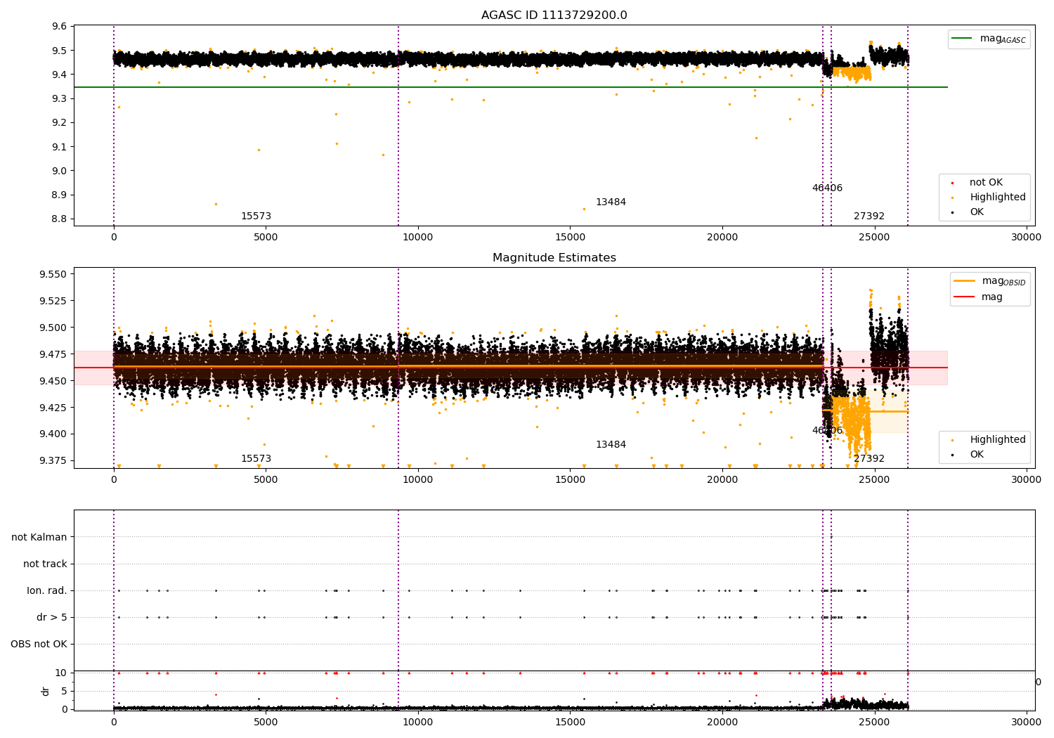Click the 9.450 y-axis tick label
Image resolution: width=1054 pixels, height=738 pixels.
click(x=54, y=381)
